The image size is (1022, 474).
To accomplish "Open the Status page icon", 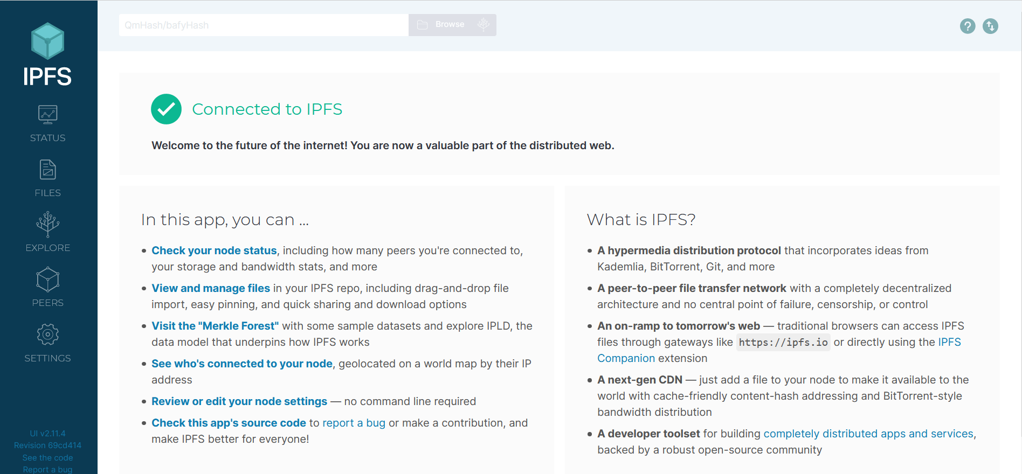I will click(47, 115).
